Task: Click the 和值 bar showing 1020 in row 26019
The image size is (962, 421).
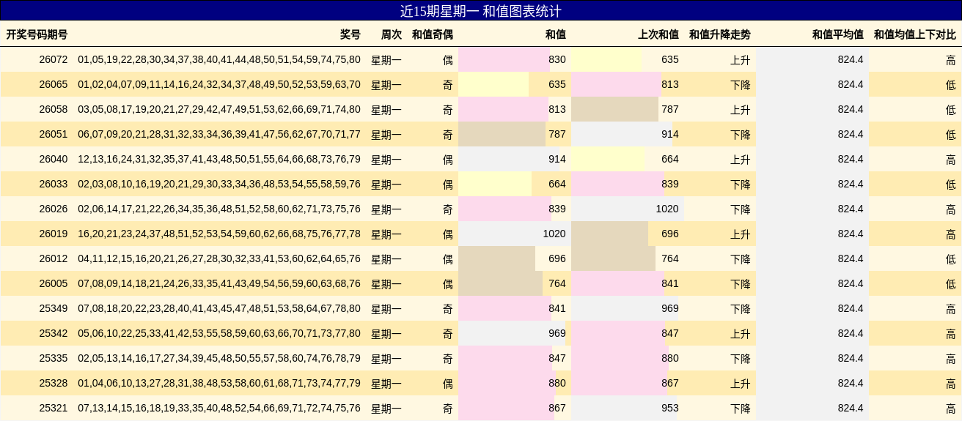Action: [x=514, y=234]
